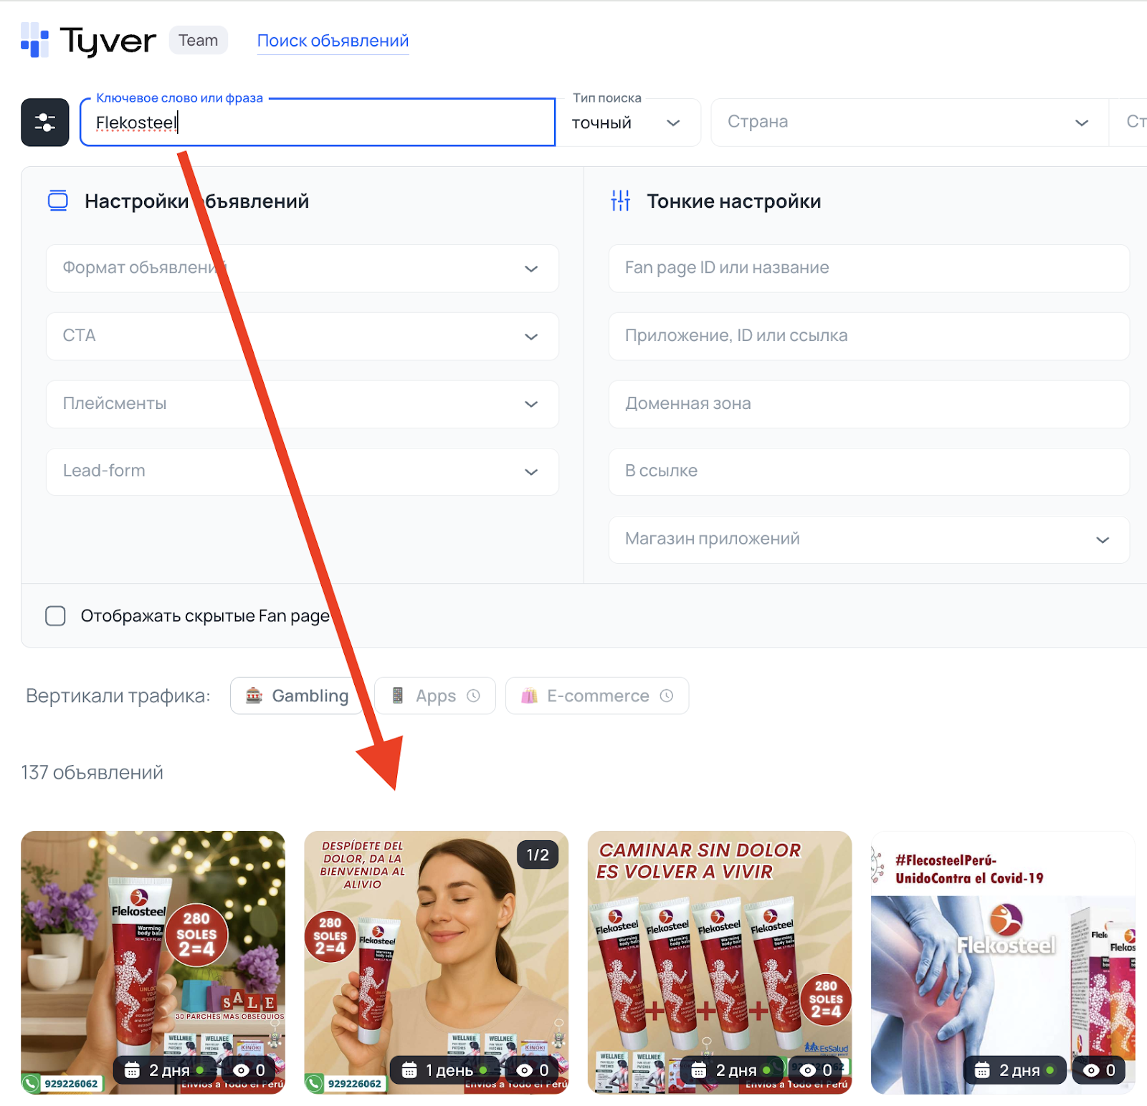Click the Приложение, ID или ссылка field
The height and width of the screenshot is (1106, 1147).
click(x=869, y=336)
